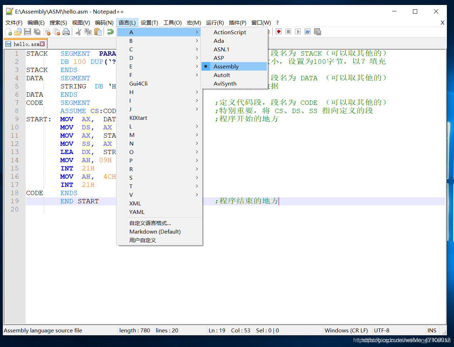The image size is (454, 347).
Task: Expand the C language submenu
Action: tap(159, 49)
